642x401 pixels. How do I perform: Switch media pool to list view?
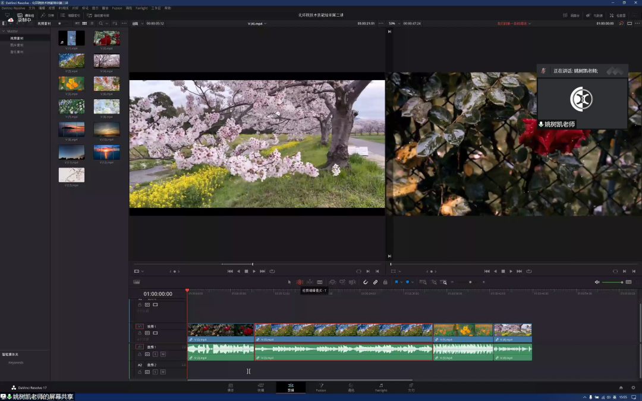pos(92,23)
